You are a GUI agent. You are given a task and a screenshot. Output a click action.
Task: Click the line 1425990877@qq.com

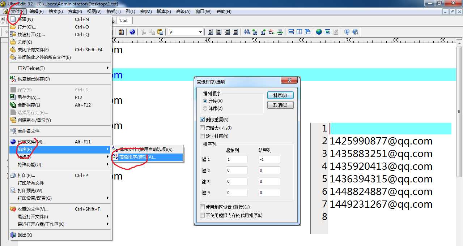point(381,141)
